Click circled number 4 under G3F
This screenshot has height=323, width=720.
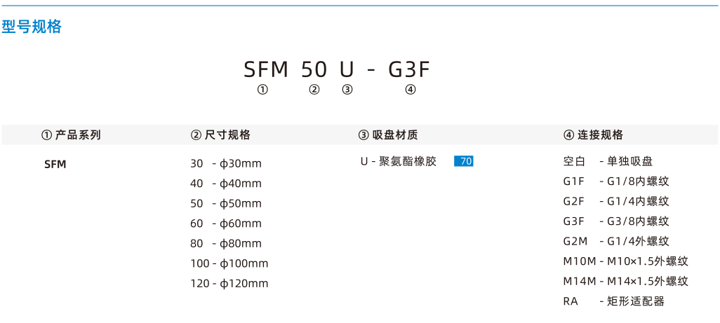411,90
